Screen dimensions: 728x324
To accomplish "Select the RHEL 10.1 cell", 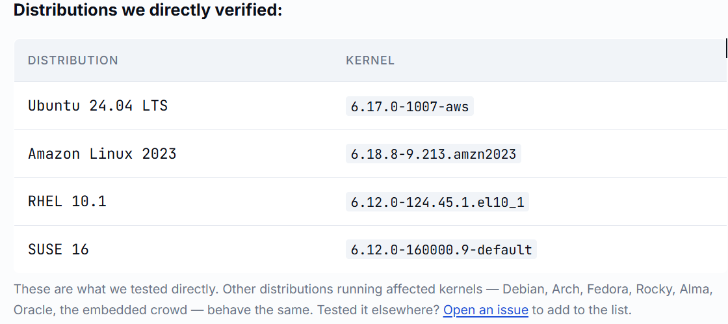I will (x=67, y=202).
